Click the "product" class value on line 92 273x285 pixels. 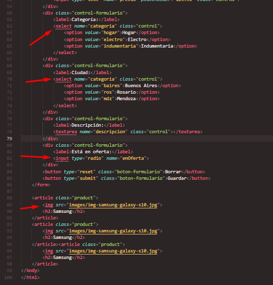click(84, 224)
